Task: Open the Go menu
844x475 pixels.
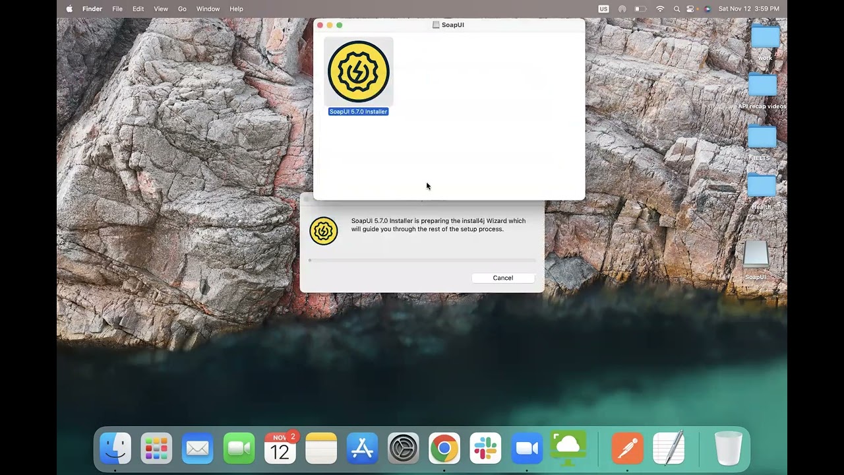Action: pos(182,9)
